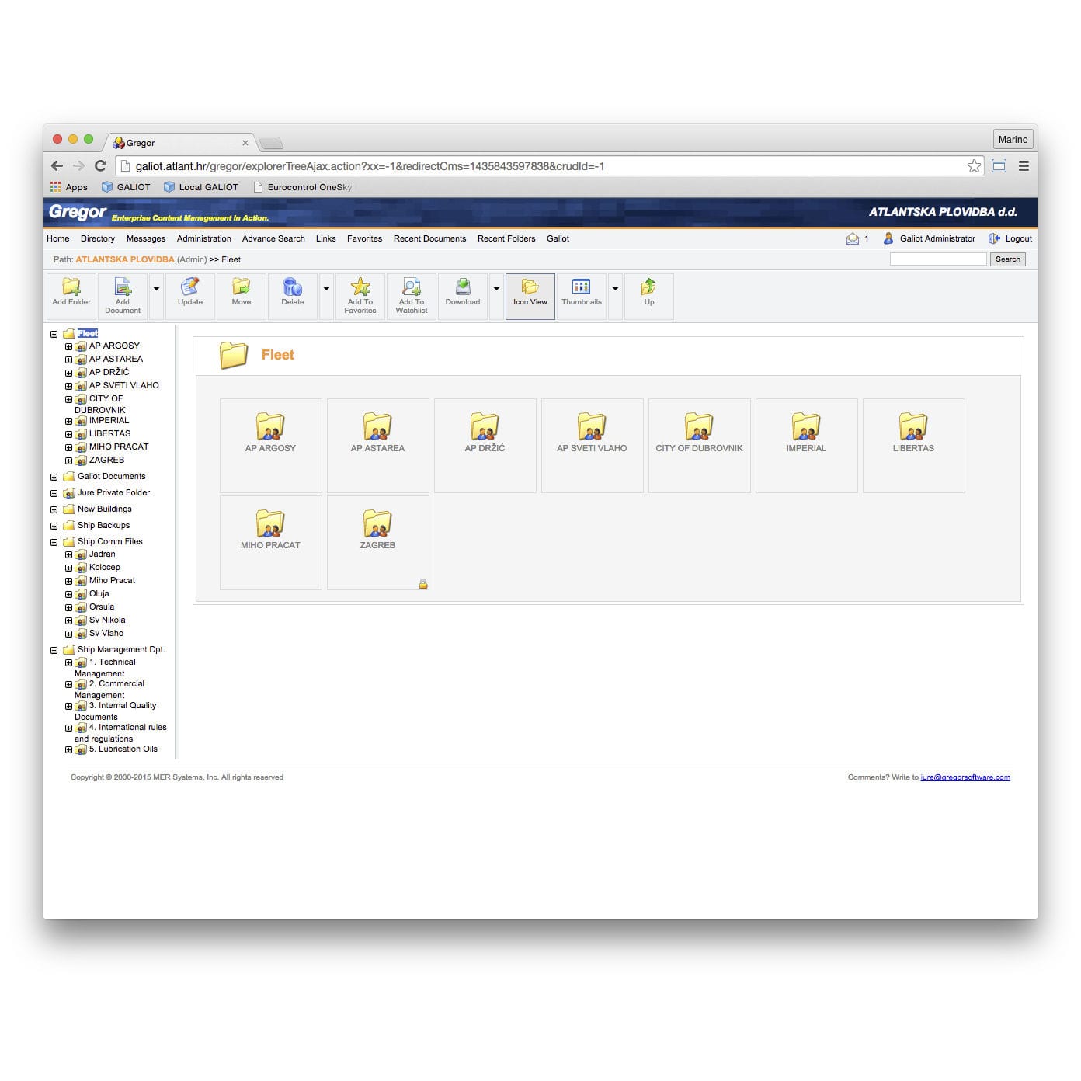Click the Update tool icon
Viewport: 1081px width, 1081px height.
(x=189, y=291)
